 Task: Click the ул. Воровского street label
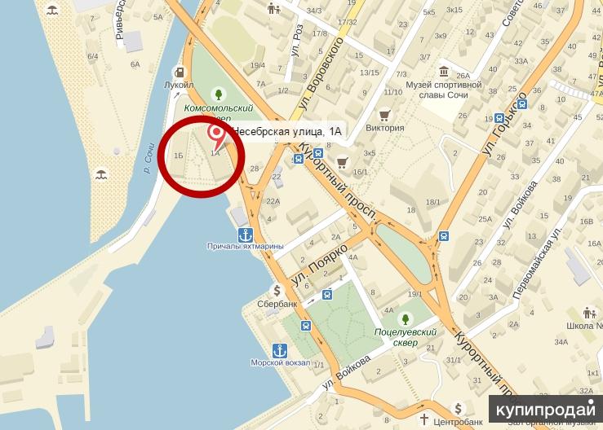pos(321,73)
